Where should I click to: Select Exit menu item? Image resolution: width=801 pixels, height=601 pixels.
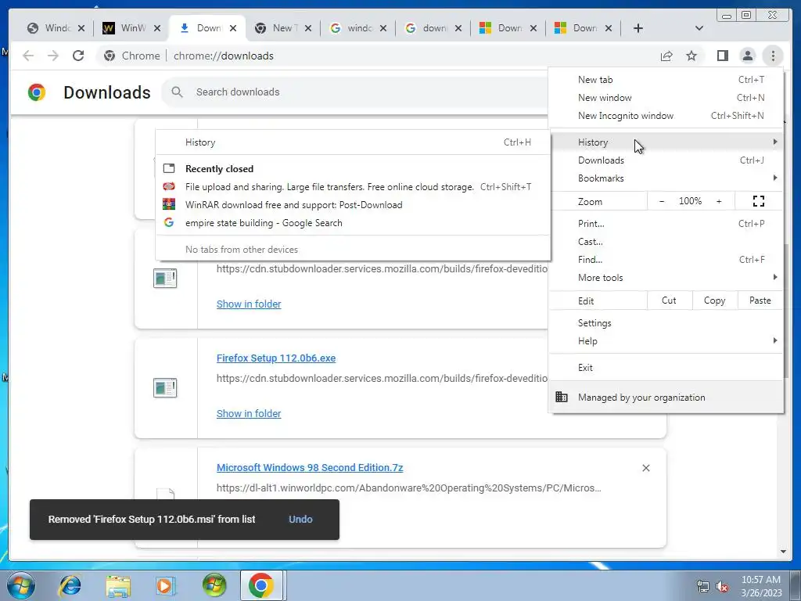666,368
